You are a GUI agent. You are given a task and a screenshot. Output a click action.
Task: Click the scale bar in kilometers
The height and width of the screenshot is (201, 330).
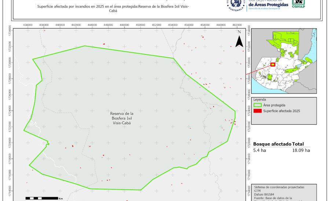[41, 198]
